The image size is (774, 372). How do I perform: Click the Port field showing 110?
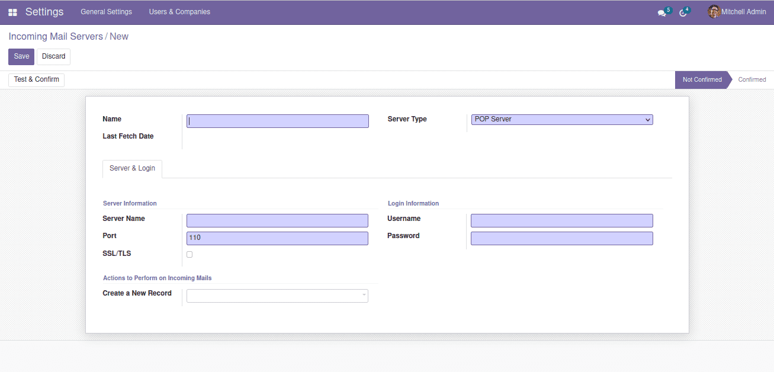[277, 238]
